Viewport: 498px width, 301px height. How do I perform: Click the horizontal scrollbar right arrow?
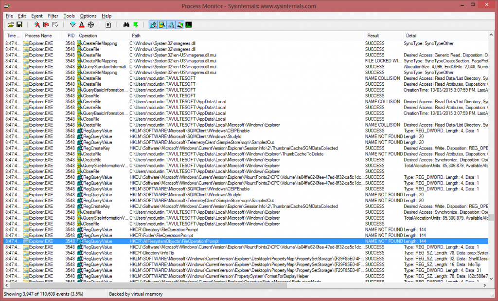(x=485, y=285)
